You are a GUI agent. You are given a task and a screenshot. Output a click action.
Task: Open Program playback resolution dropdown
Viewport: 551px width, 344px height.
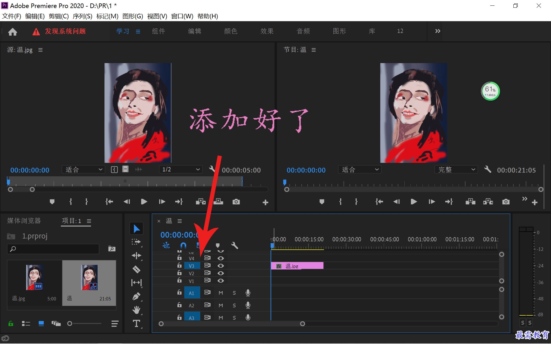[456, 169]
